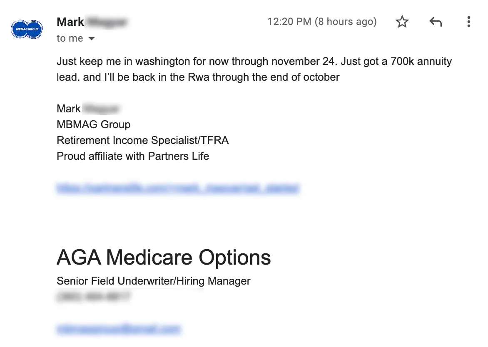488x347 pixels.
Task: Click the AGA Medicare Options heading
Action: pos(164,258)
